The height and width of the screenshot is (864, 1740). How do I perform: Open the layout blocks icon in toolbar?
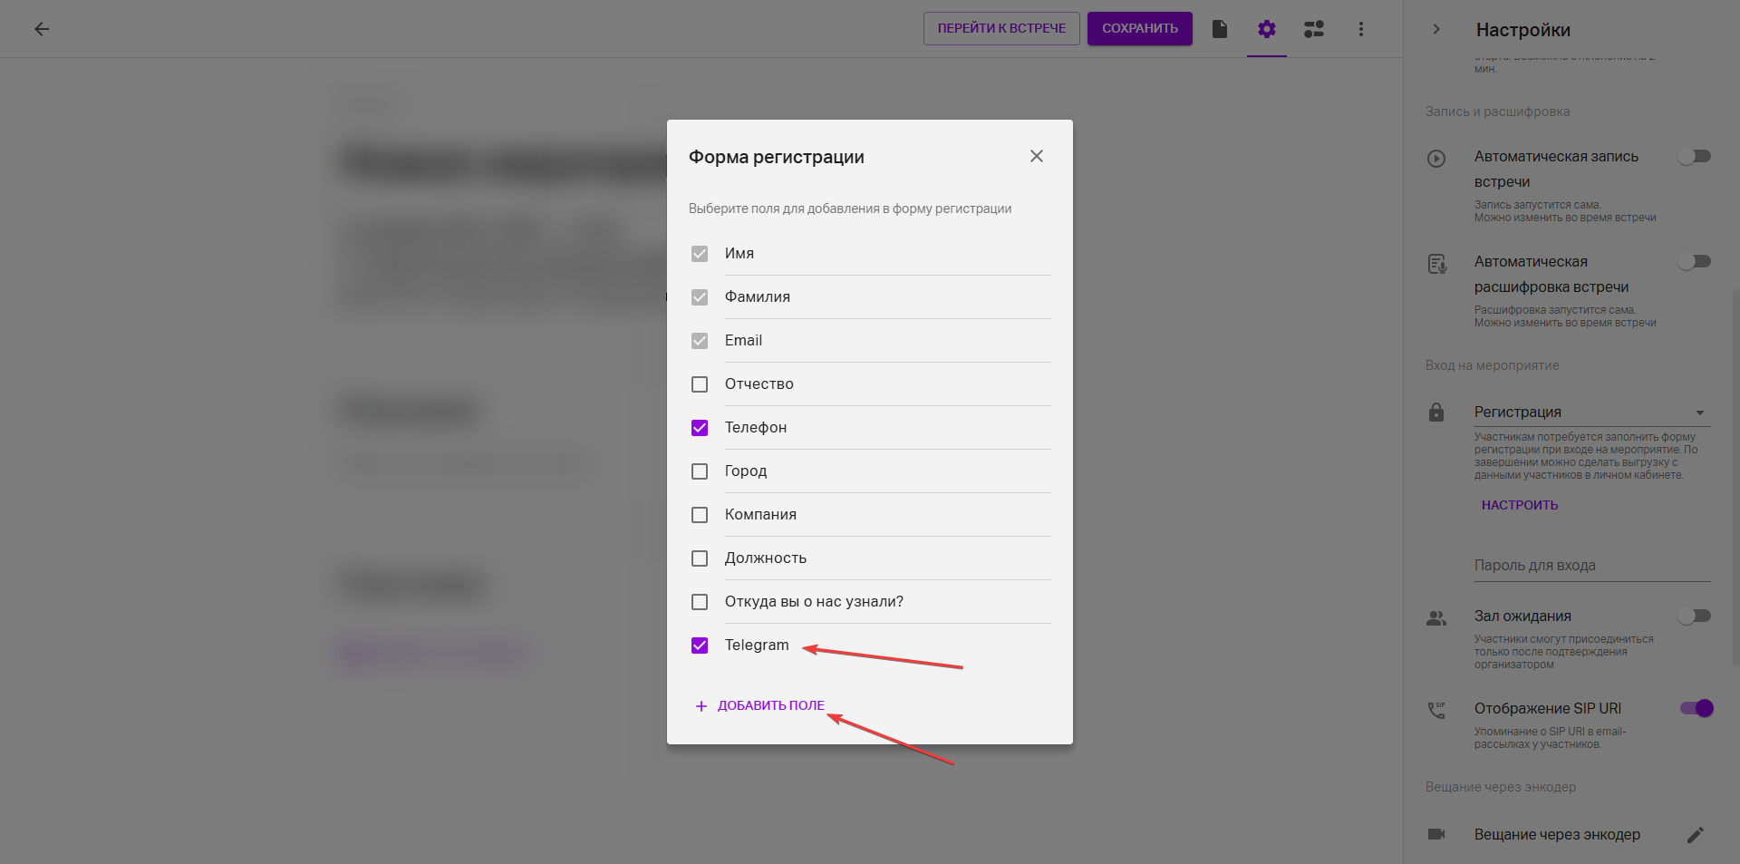coord(1314,29)
